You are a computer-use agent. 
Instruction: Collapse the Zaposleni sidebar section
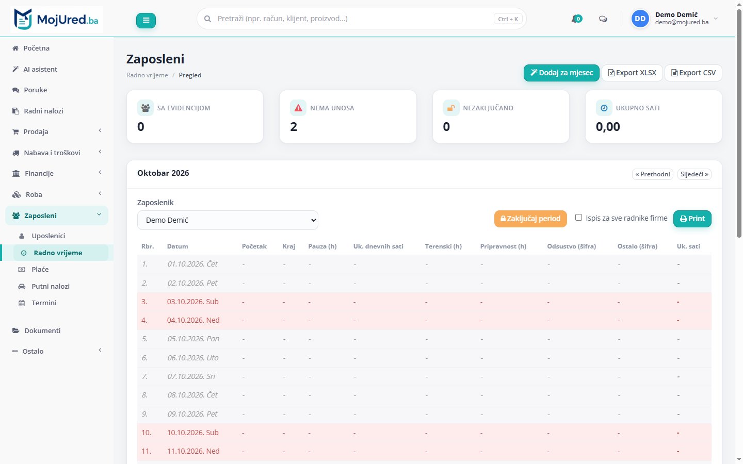click(x=57, y=216)
